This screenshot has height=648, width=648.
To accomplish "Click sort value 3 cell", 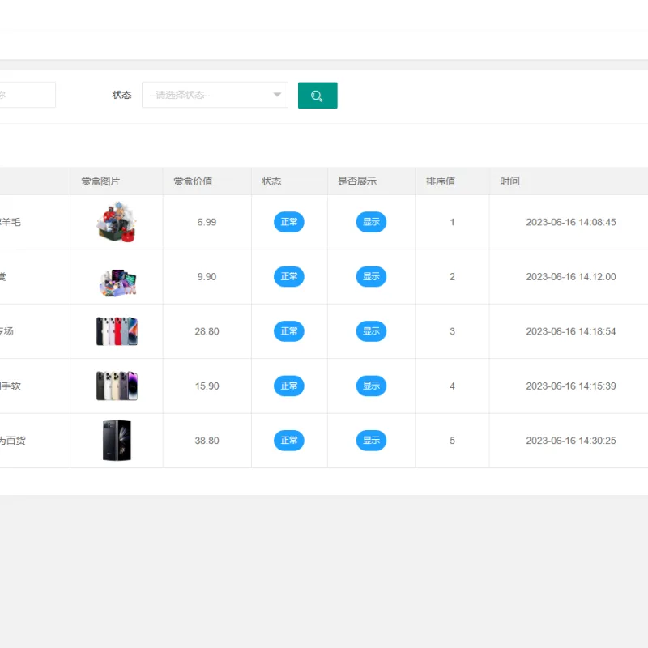I will [x=452, y=331].
